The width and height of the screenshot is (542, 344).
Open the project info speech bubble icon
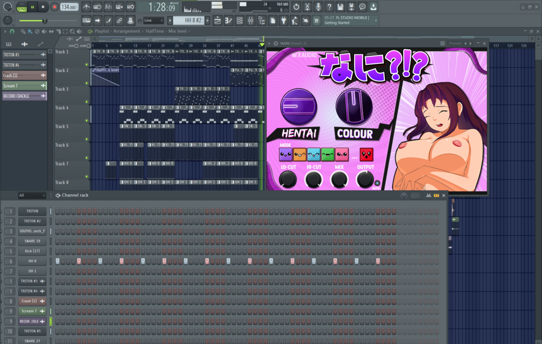[362, 6]
